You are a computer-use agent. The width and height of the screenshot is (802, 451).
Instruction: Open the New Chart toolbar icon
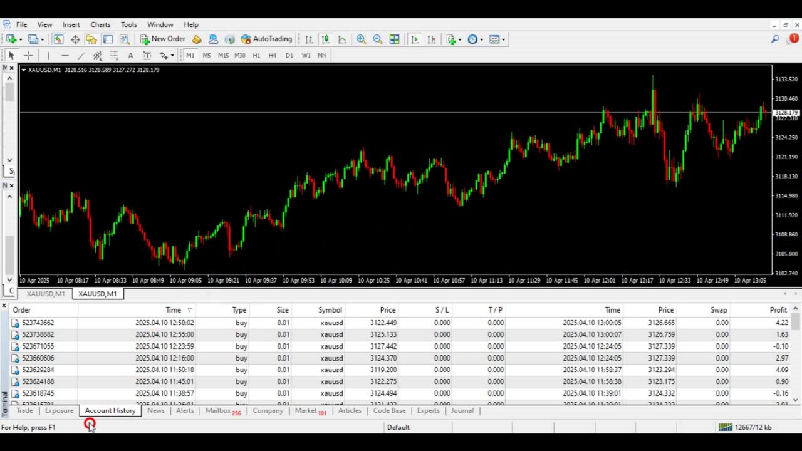pyautogui.click(x=11, y=39)
